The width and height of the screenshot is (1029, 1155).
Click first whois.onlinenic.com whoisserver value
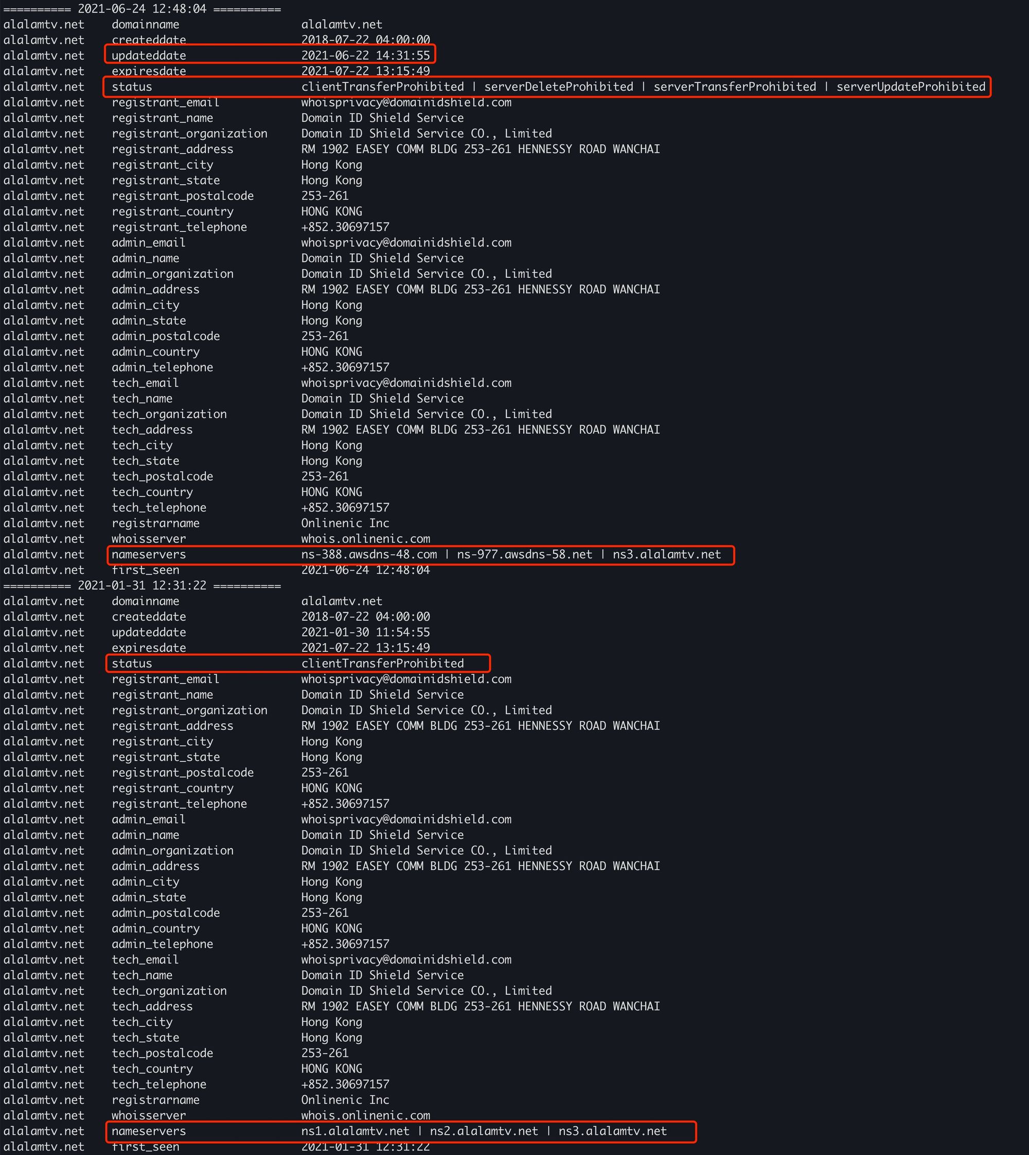point(365,539)
